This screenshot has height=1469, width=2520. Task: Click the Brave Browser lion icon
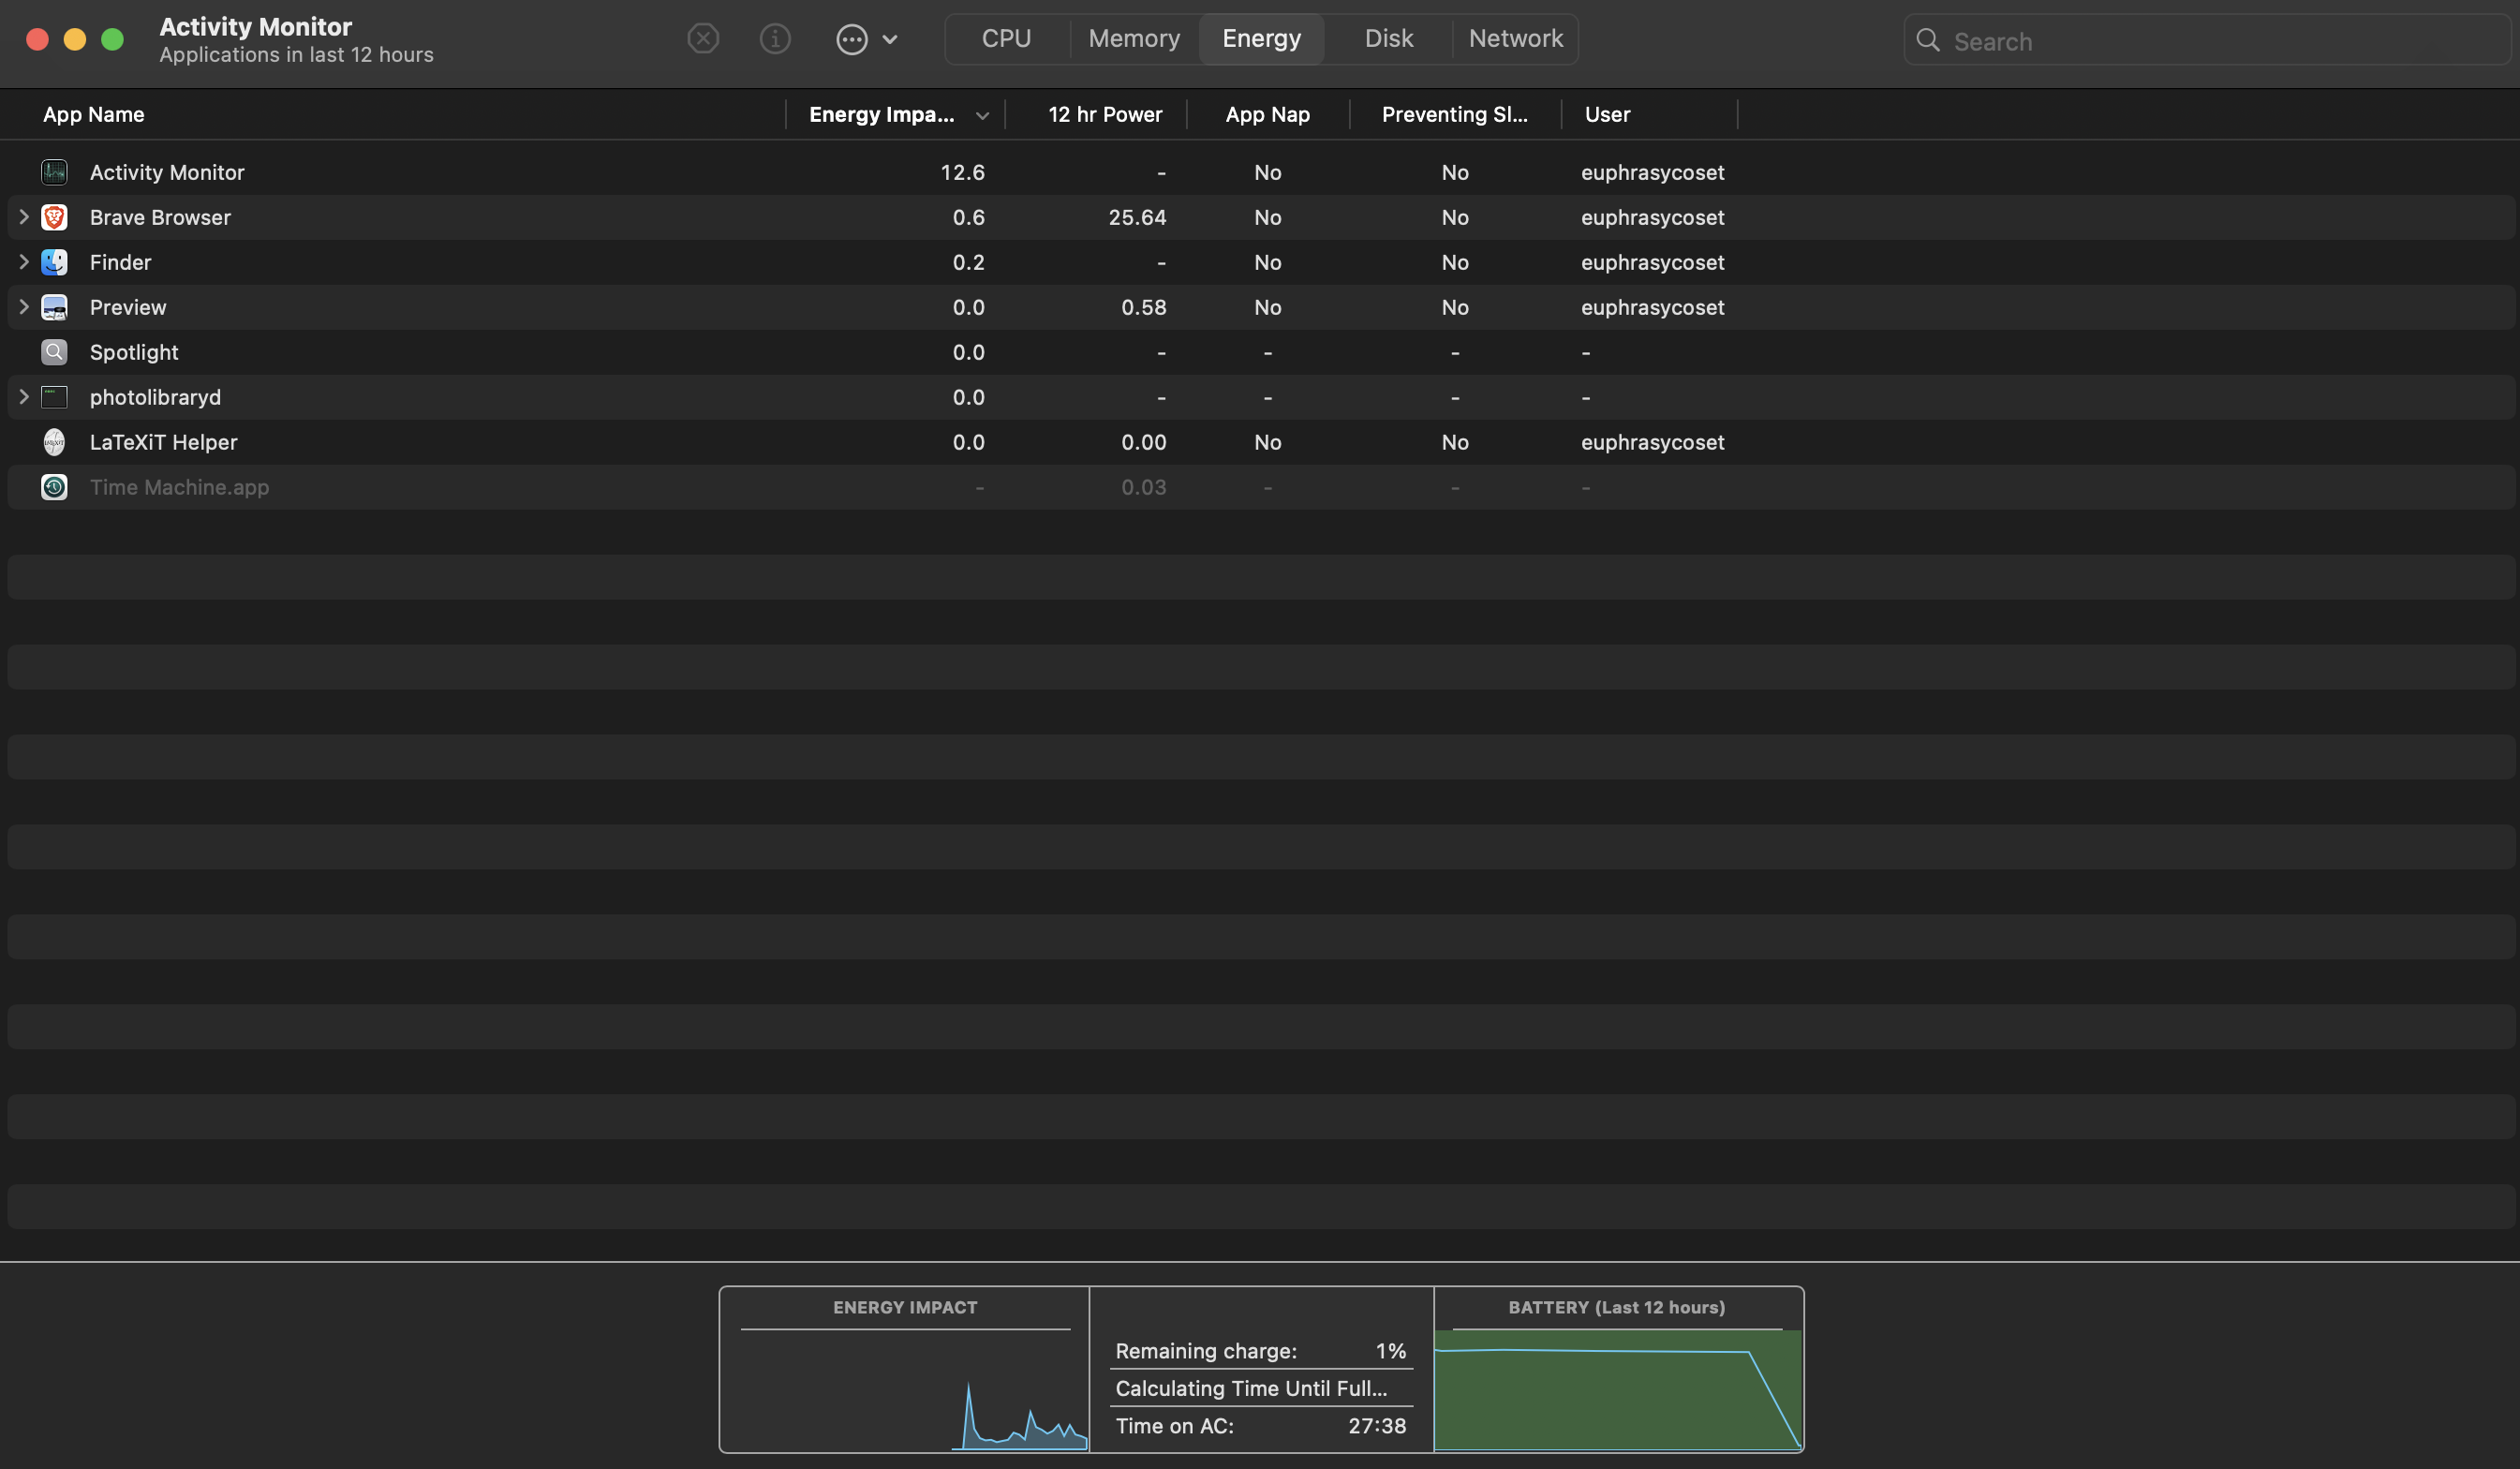(x=54, y=217)
